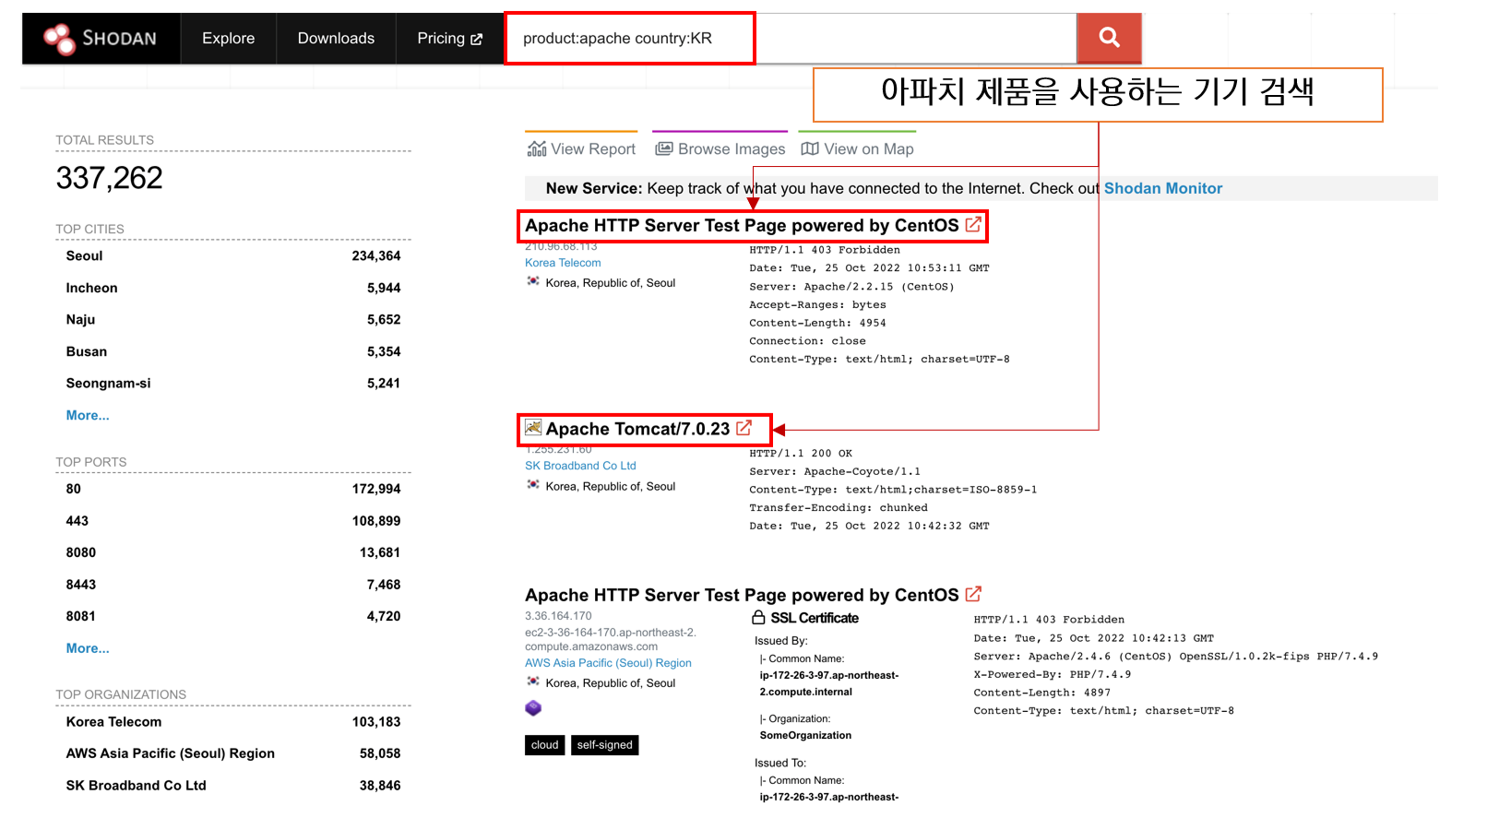Click Korea flag icon under first result
This screenshot has width=1499, height=830.
533,281
